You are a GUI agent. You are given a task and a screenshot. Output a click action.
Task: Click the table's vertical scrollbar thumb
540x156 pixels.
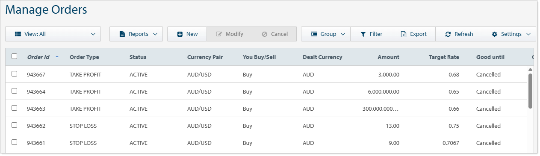pyautogui.click(x=530, y=91)
